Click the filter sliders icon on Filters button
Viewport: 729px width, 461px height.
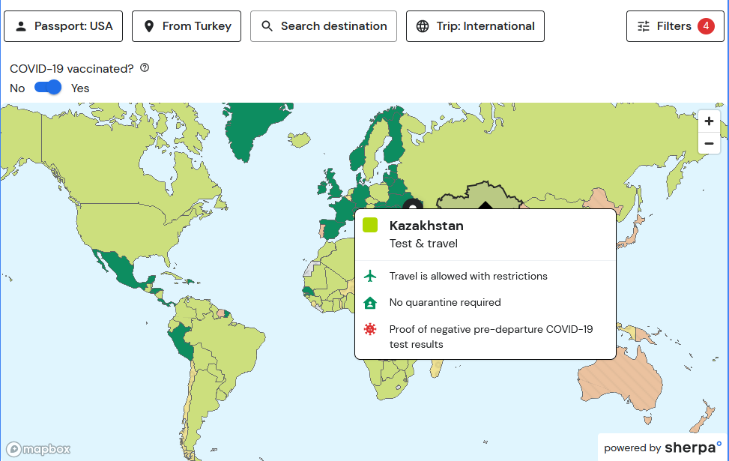point(643,25)
